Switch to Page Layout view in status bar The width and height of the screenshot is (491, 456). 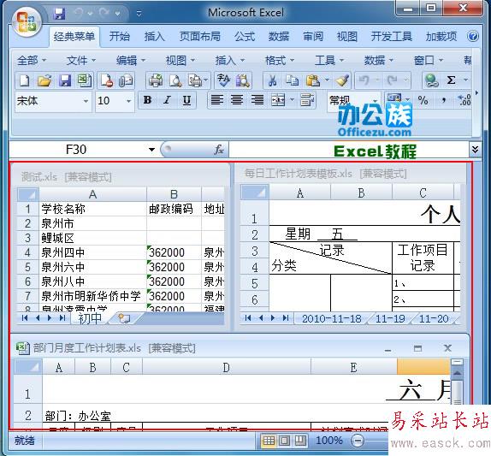[x=284, y=441]
